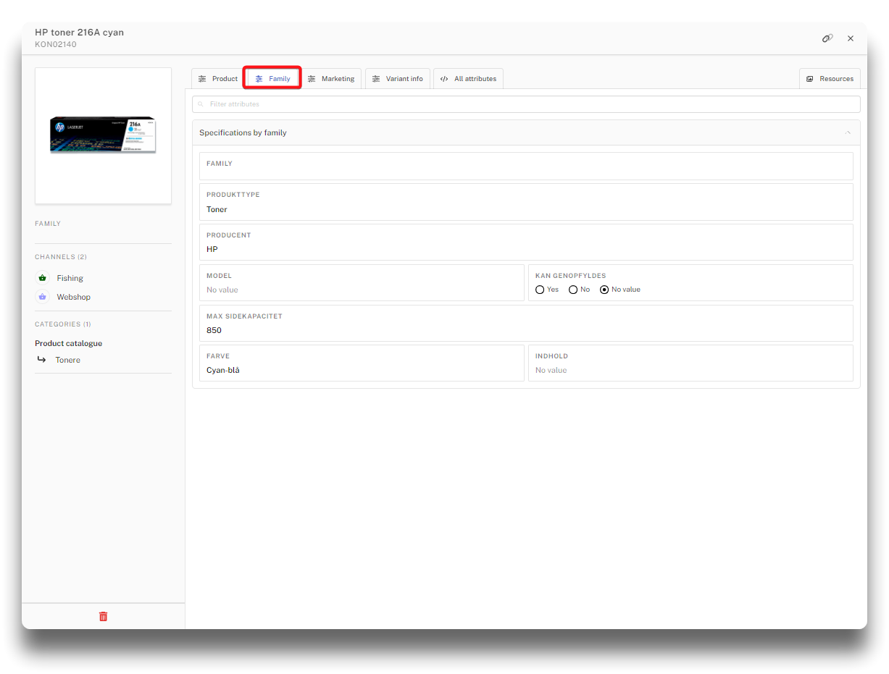Open the All attributes tab

point(468,79)
